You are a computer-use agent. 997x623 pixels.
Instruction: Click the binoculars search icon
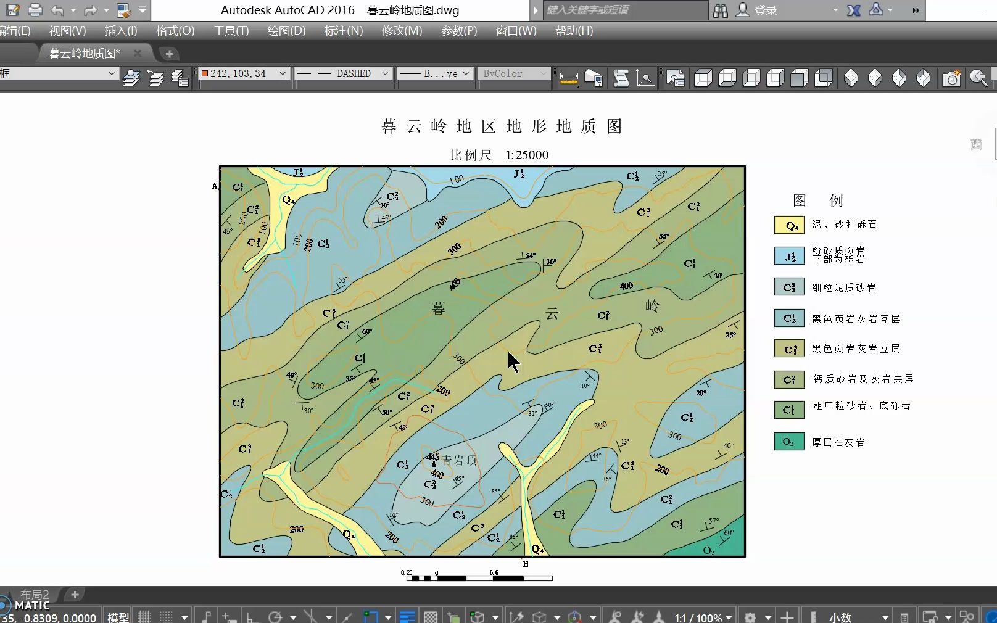point(721,10)
